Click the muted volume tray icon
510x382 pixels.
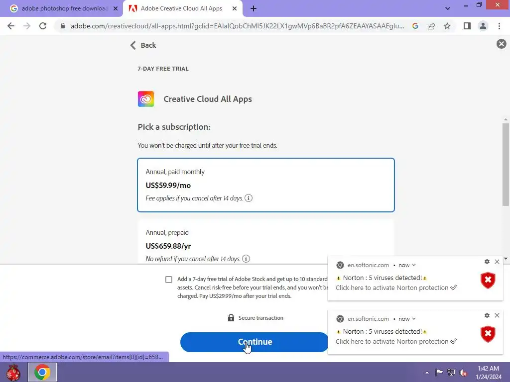(463, 373)
